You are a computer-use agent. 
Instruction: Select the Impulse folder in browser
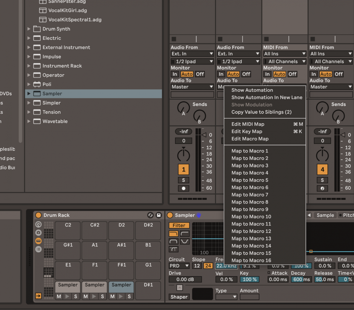(x=94, y=57)
